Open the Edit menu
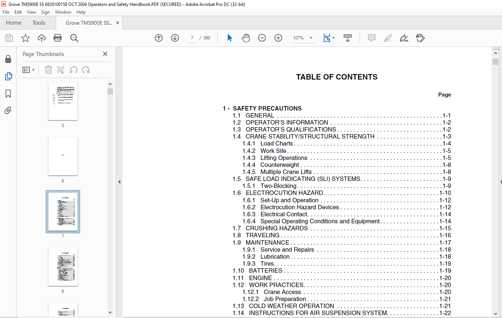The height and width of the screenshot is (318, 502). (x=18, y=12)
